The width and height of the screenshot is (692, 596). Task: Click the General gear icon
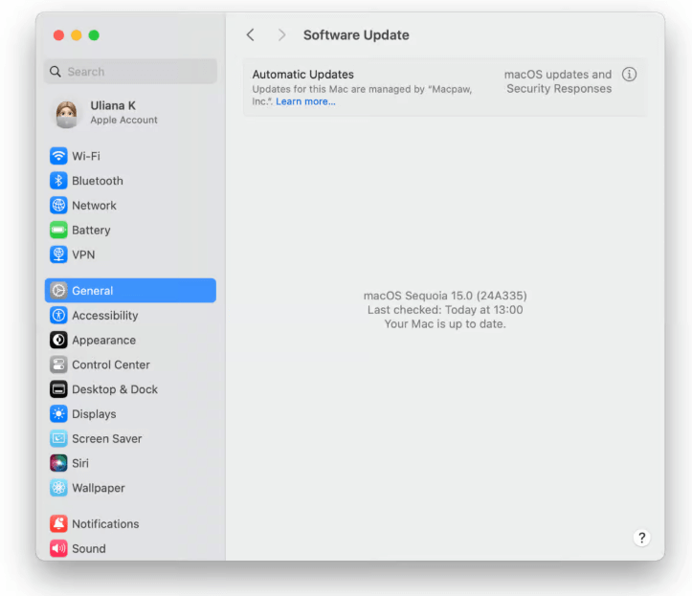58,290
